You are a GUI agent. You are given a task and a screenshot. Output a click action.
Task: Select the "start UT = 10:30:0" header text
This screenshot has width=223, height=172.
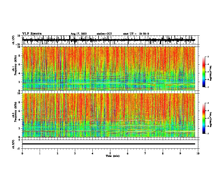coord(136,34)
